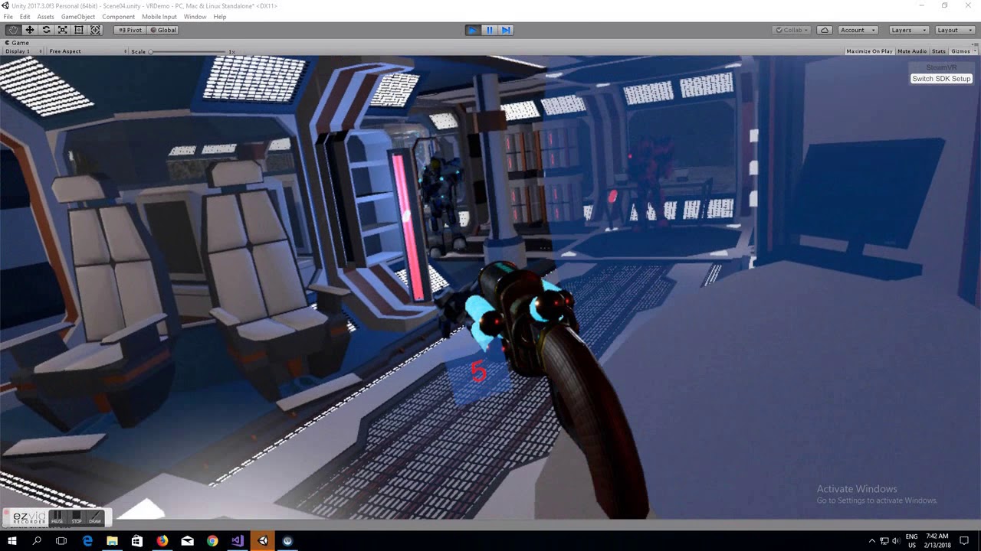Screen dimensions: 981x551
Task: Open the Game tab options menu
Action: click(x=974, y=43)
